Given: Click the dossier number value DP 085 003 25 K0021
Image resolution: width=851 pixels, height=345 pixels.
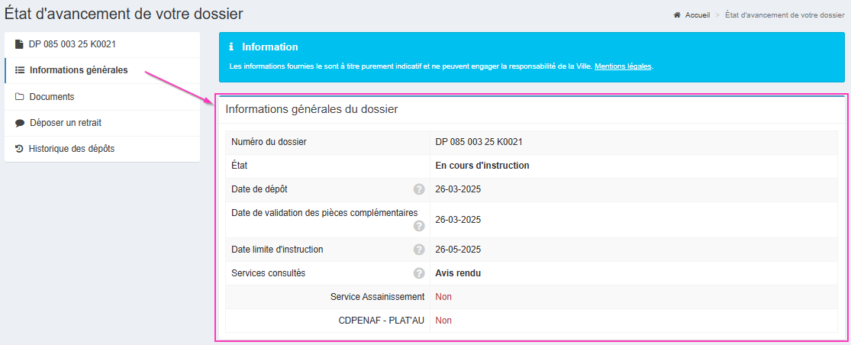Looking at the screenshot, I should (x=479, y=142).
